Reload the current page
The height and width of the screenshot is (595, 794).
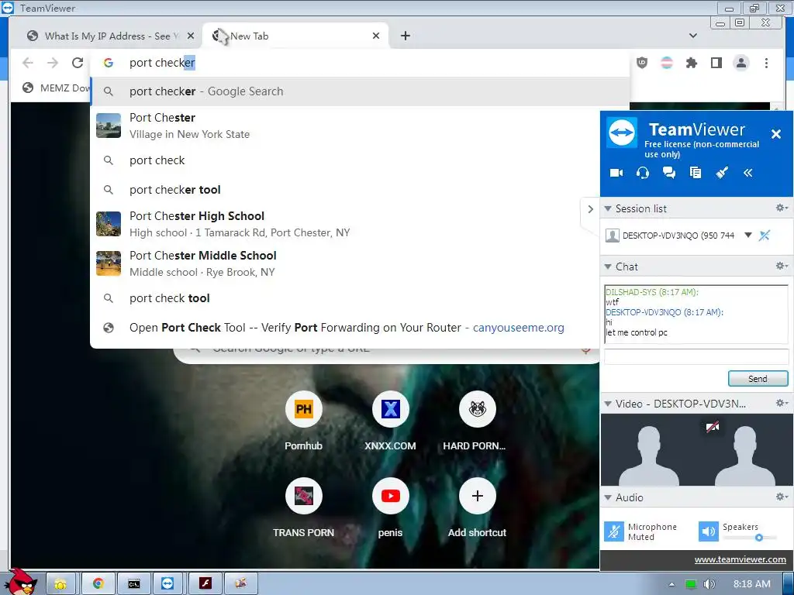click(x=78, y=63)
